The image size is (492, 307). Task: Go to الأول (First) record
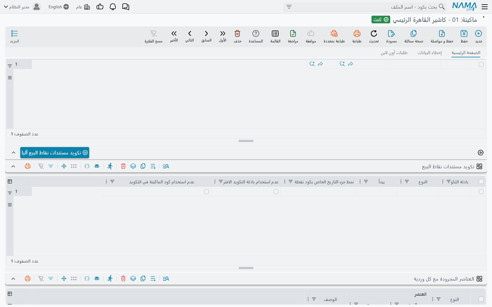(223, 33)
